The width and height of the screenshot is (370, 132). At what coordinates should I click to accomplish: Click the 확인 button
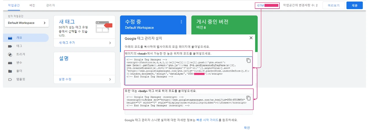coord(247,128)
